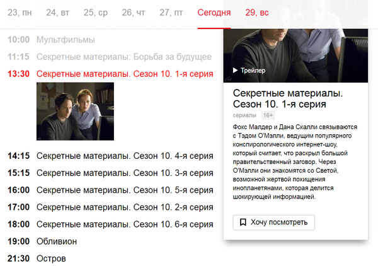Viewport: 378px width, 266px height.
Task: Click the 'сериалы' genre tag in the card
Action: tap(244, 115)
